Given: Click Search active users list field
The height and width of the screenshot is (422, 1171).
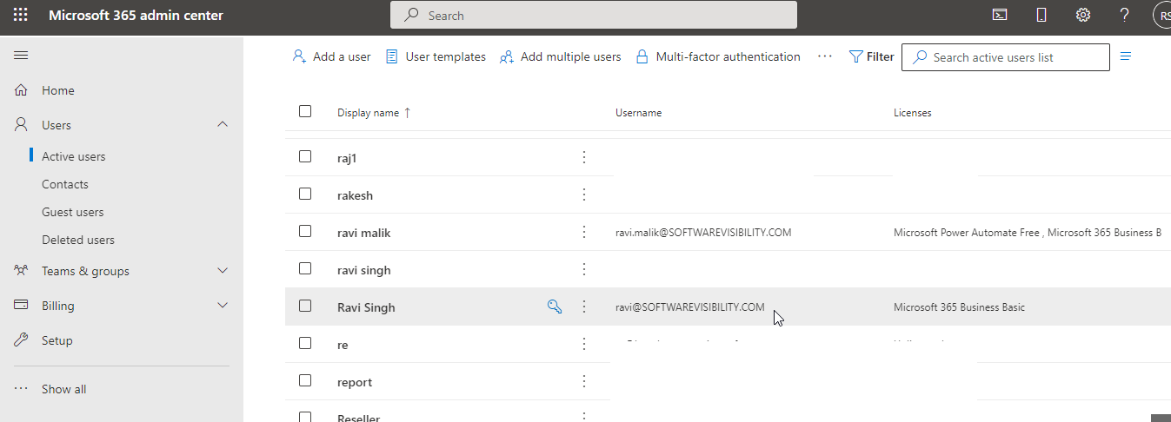Looking at the screenshot, I should (x=1006, y=57).
